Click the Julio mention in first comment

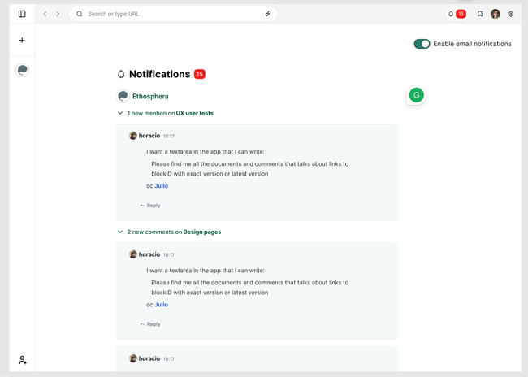click(x=162, y=186)
